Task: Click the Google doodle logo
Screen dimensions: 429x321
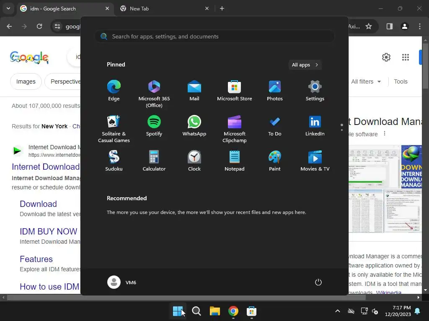Action: [x=29, y=57]
